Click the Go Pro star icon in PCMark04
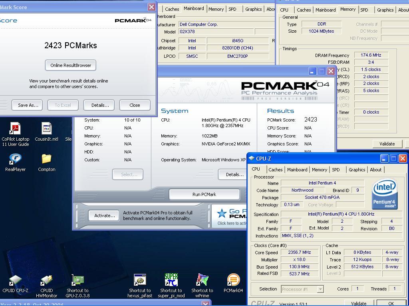The image size is (409, 306). pos(222,214)
